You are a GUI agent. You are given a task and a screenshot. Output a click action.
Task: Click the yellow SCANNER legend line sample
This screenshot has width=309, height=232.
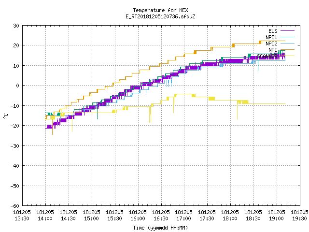[x=287, y=56]
